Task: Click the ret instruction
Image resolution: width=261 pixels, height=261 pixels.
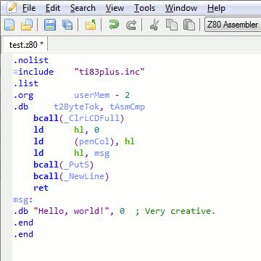Action: tap(41, 188)
